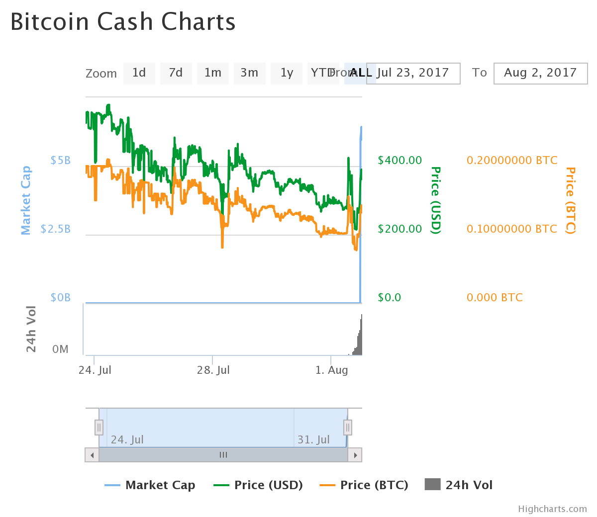Click the navigator left scroll arrow

pyautogui.click(x=92, y=455)
